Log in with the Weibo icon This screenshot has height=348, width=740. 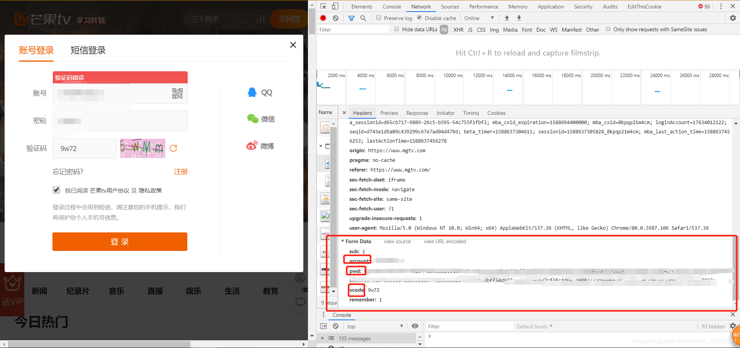(x=252, y=146)
